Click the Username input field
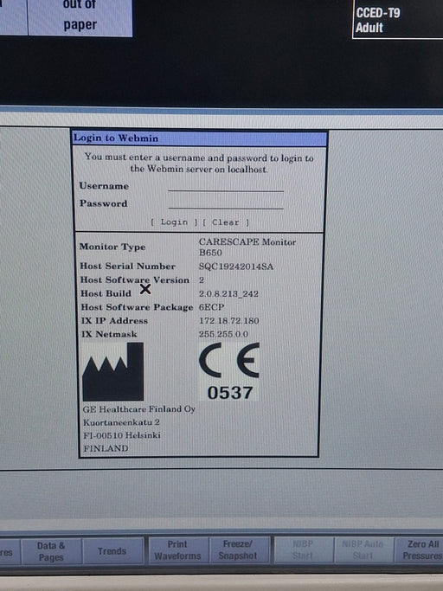The image size is (443, 591). click(x=226, y=186)
